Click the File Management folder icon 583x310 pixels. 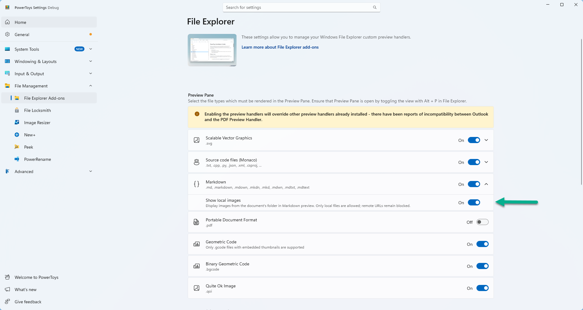point(7,86)
